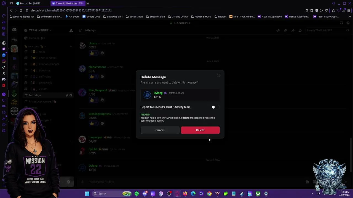Viewport: 353px width, 198px height.
Task: Open Twitch in the Opera sidebar
Action: click(4, 49)
